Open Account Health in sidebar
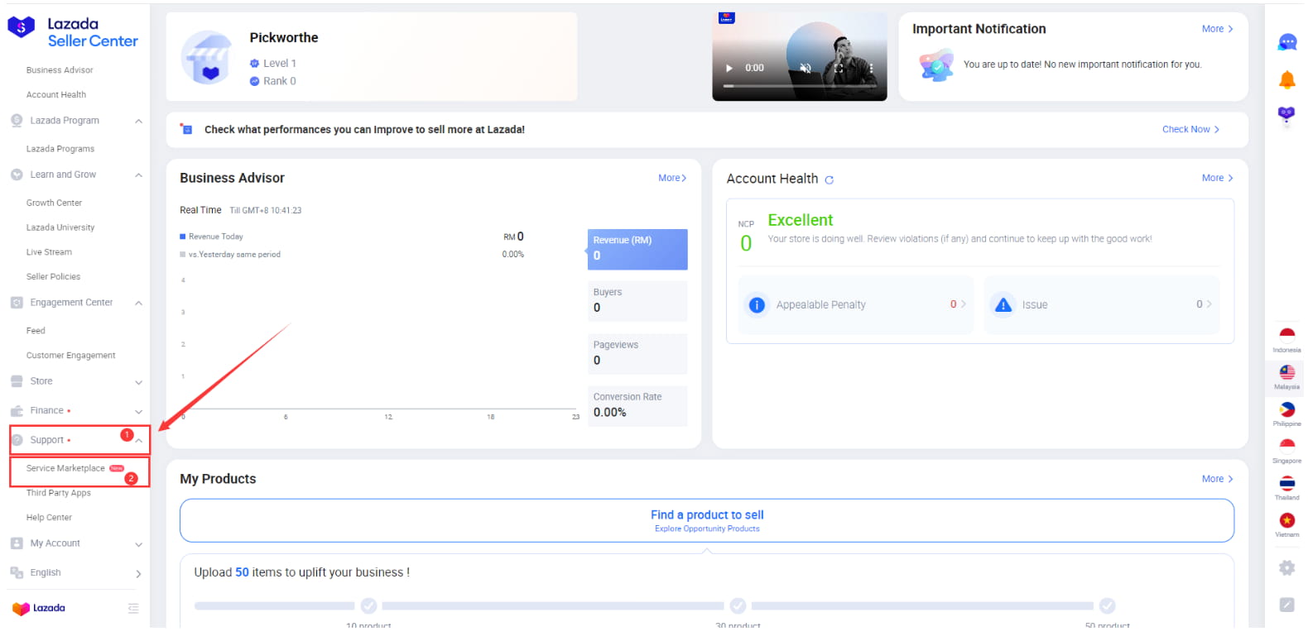The height and width of the screenshot is (641, 1308). (x=56, y=95)
